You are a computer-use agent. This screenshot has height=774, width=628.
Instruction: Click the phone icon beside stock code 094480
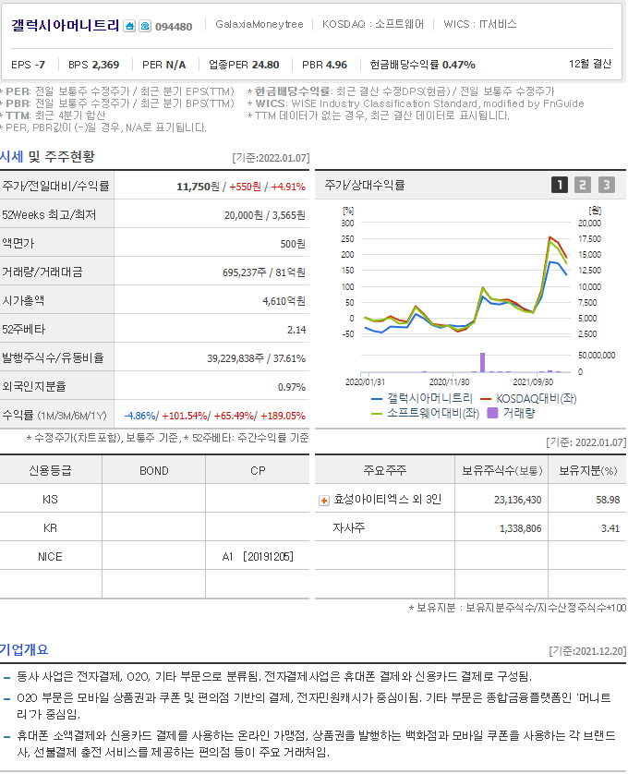[145, 26]
